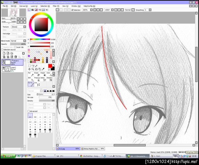Swap foreground and background colors arrow
This screenshot has height=165, width=199.
point(54,65)
